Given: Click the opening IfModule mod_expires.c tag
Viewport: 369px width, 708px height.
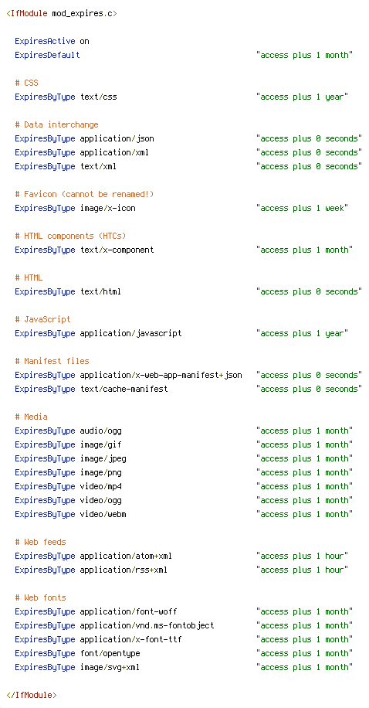Looking at the screenshot, I should click(62, 13).
